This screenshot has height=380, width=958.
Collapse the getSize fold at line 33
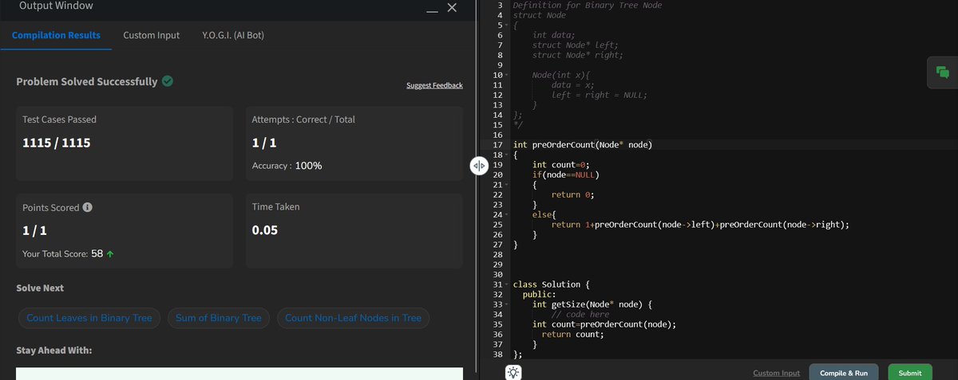click(x=508, y=304)
